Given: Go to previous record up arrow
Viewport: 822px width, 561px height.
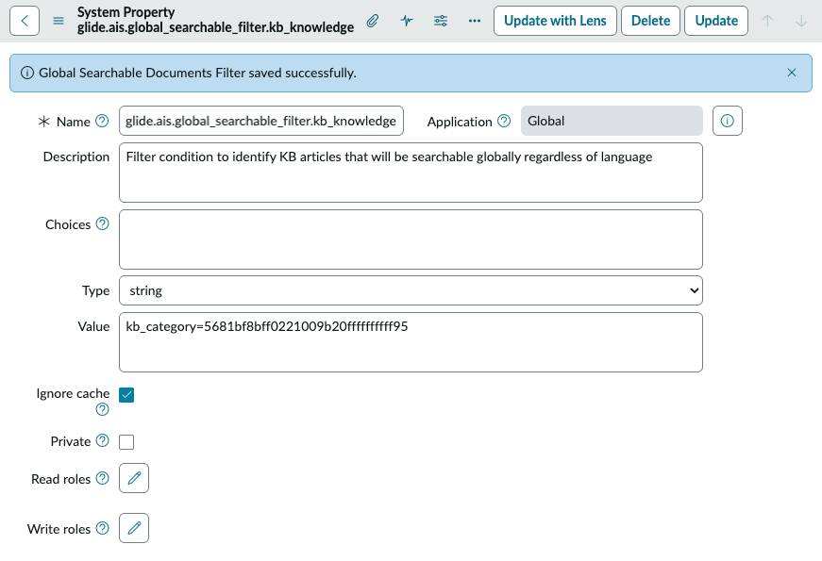Looking at the screenshot, I should pos(767,21).
